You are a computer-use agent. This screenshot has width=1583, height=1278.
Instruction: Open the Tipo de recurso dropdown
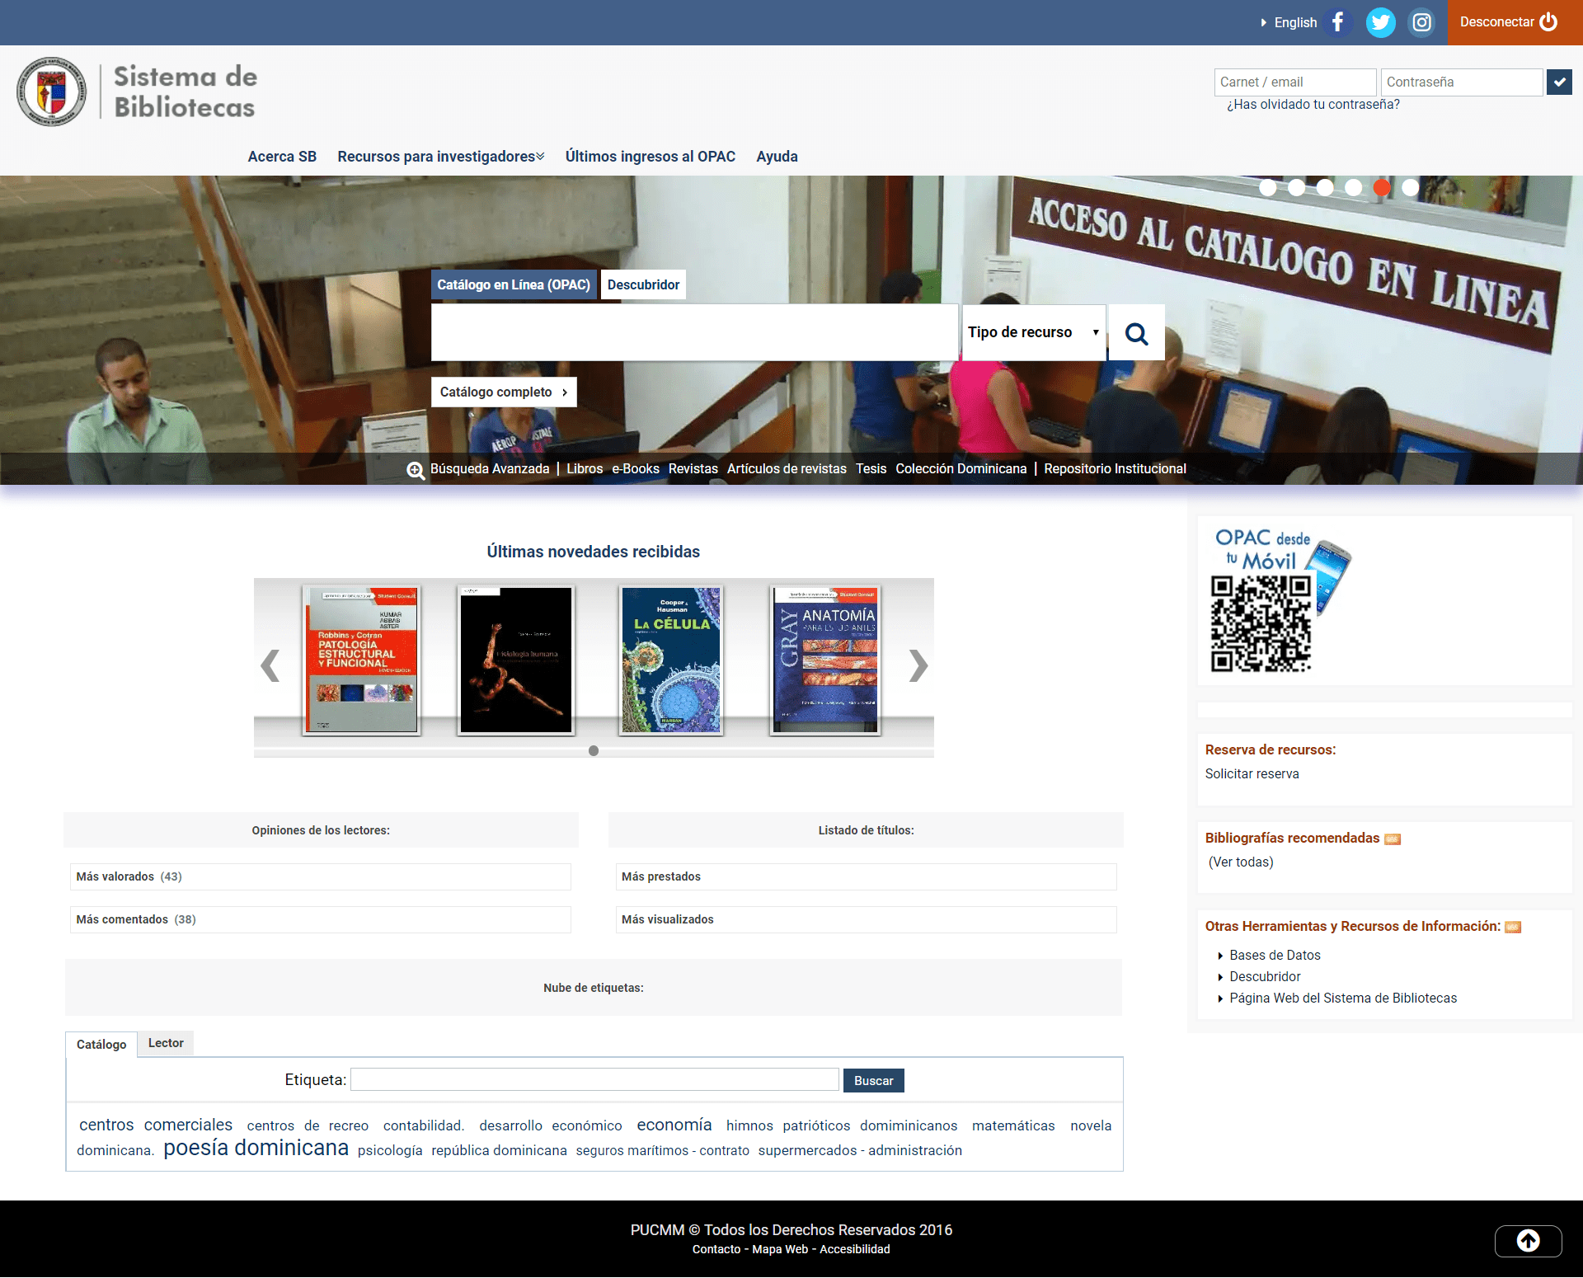point(1033,332)
